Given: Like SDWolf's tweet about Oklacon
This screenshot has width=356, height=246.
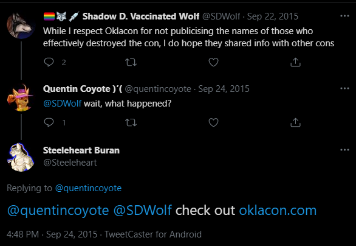Looking at the screenshot, I should click(x=213, y=62).
